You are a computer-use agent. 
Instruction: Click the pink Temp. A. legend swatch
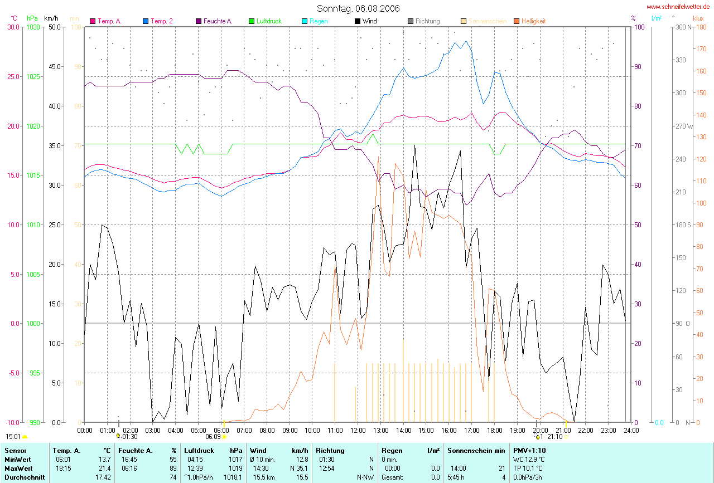point(93,21)
